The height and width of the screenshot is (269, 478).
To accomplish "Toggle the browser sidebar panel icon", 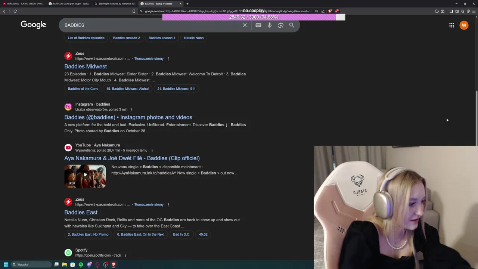I will (x=451, y=11).
